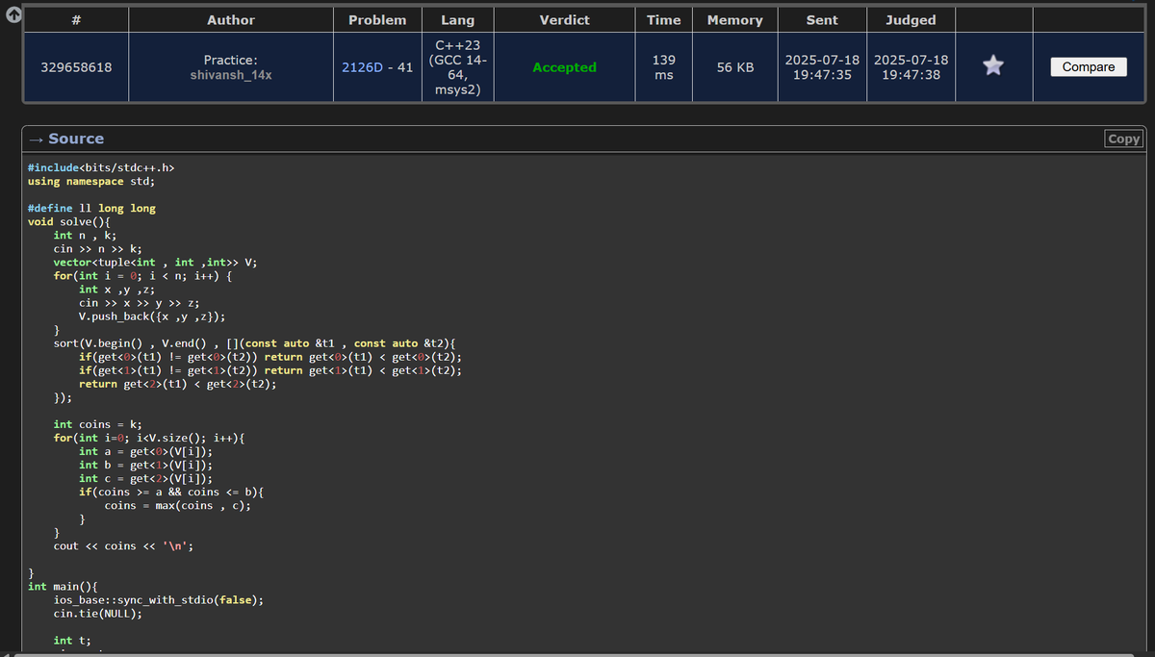The width and height of the screenshot is (1155, 657).
Task: Click the sort(V.begin() line
Action: 255,342
